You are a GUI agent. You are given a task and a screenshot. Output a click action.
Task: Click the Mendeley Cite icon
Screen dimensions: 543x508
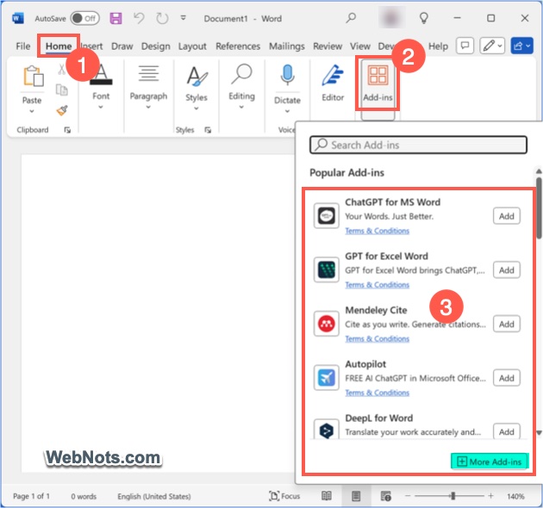click(326, 324)
